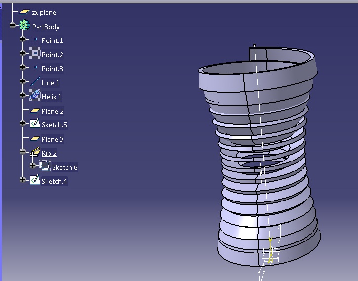Click the Rib.2 feature icon
Screen dimensions: 358x281
(35, 152)
